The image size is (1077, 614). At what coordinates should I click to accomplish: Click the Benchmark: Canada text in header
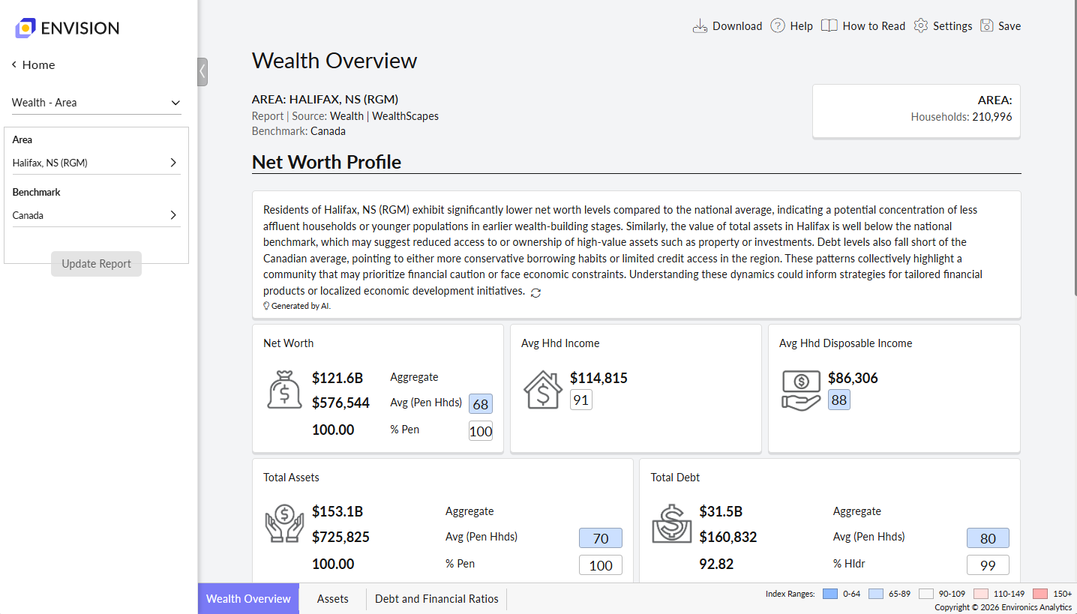(298, 131)
